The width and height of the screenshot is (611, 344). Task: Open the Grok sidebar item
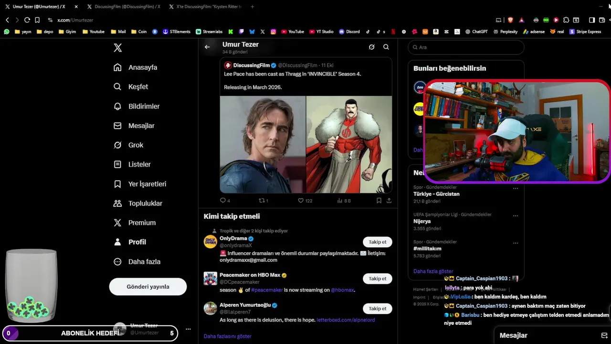[129, 145]
